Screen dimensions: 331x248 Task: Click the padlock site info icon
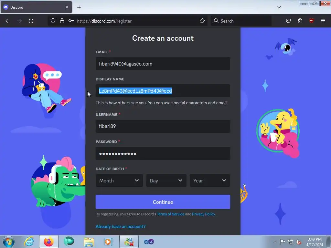point(62,21)
